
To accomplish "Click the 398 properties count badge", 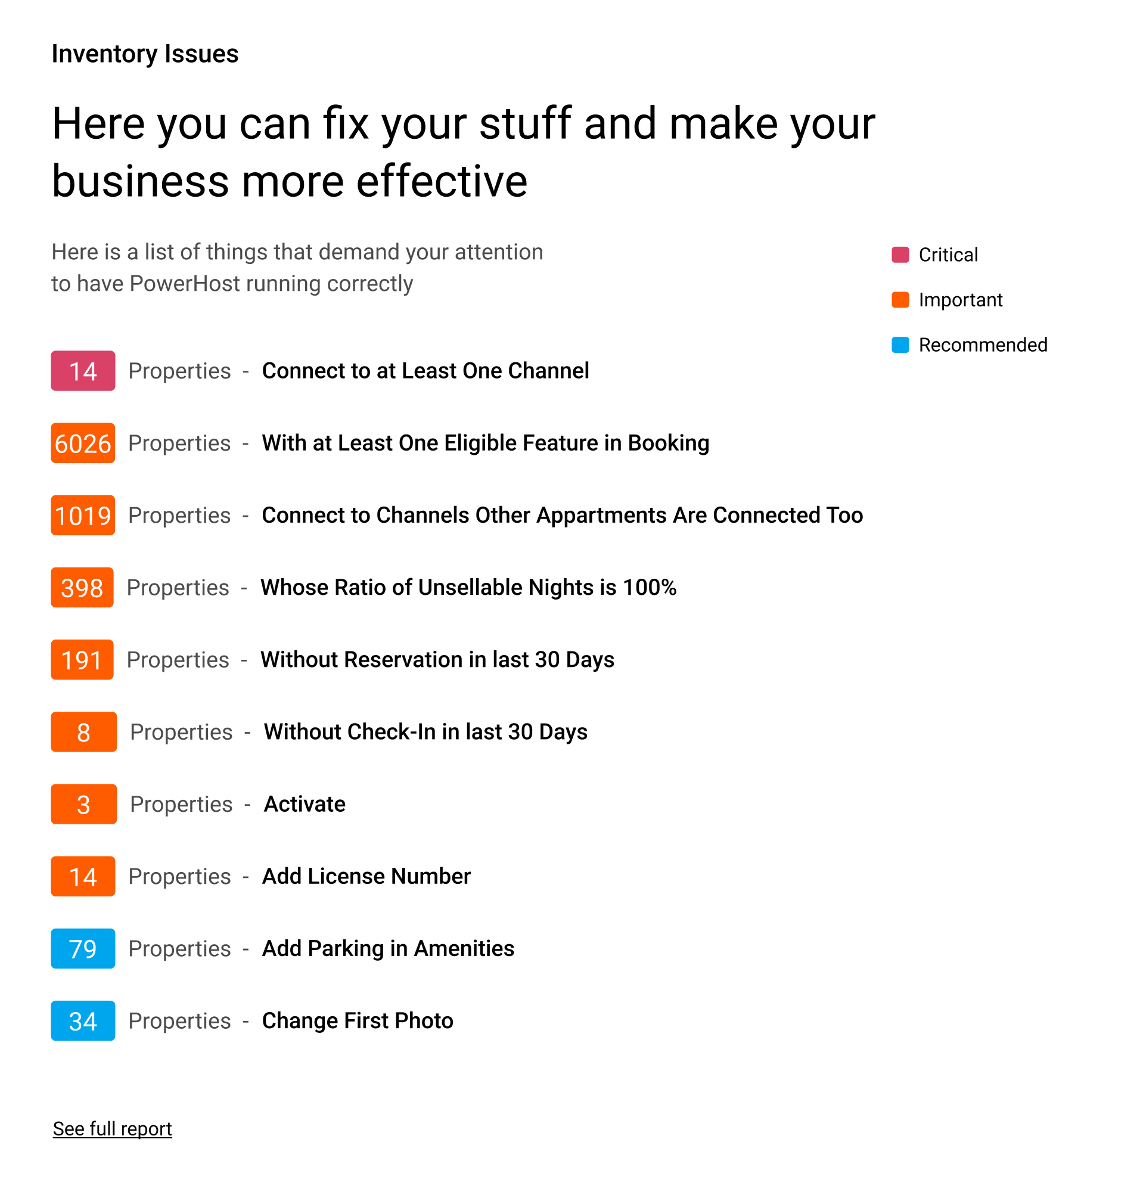I will coord(82,588).
